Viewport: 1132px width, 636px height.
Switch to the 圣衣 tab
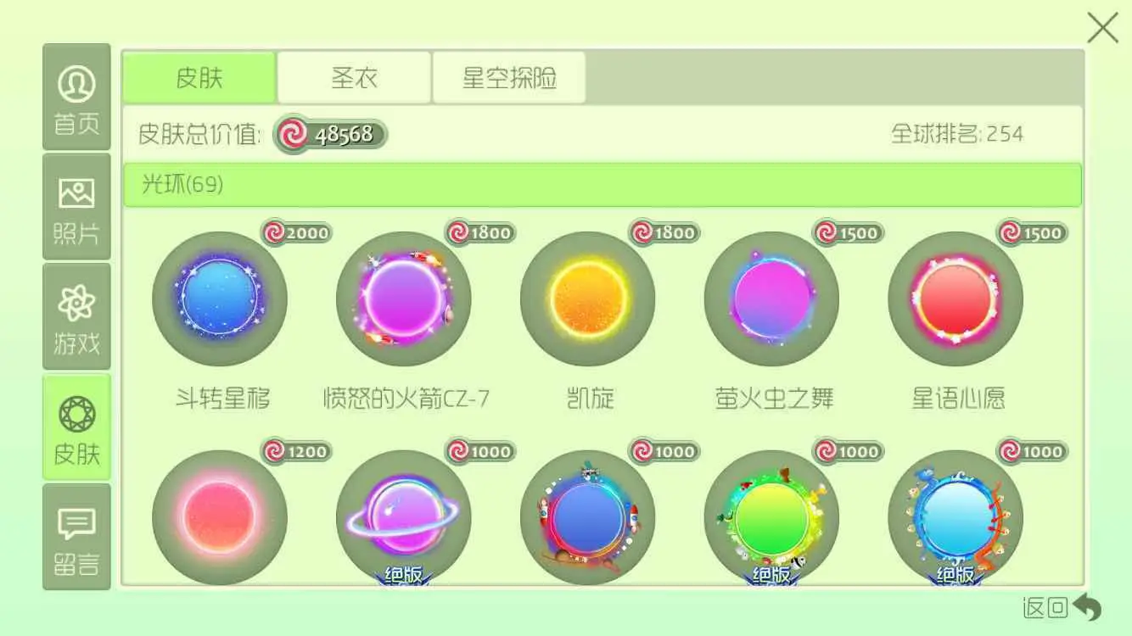[x=354, y=78]
